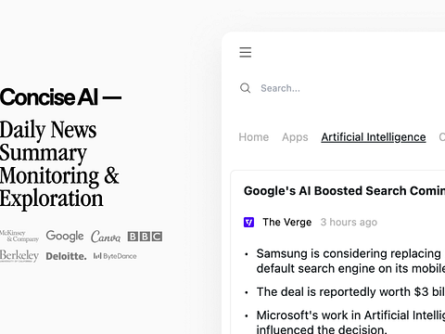Click the Google logo
The width and height of the screenshot is (445, 334).
65,237
